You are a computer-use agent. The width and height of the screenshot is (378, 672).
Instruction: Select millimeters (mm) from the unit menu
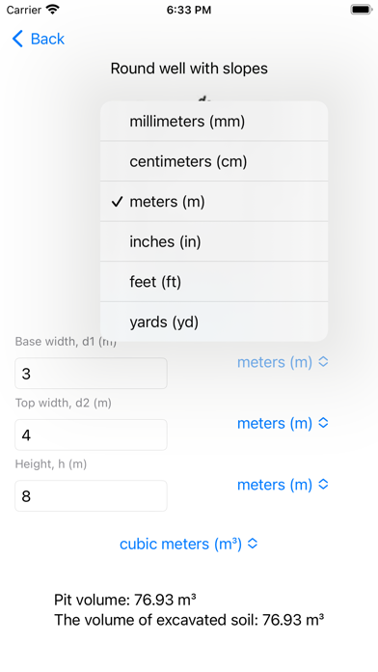click(x=214, y=122)
